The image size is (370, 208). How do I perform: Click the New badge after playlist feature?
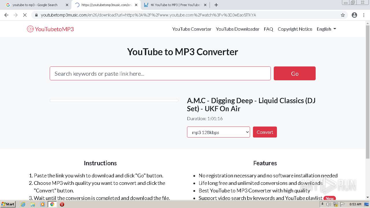pyautogui.click(x=330, y=198)
